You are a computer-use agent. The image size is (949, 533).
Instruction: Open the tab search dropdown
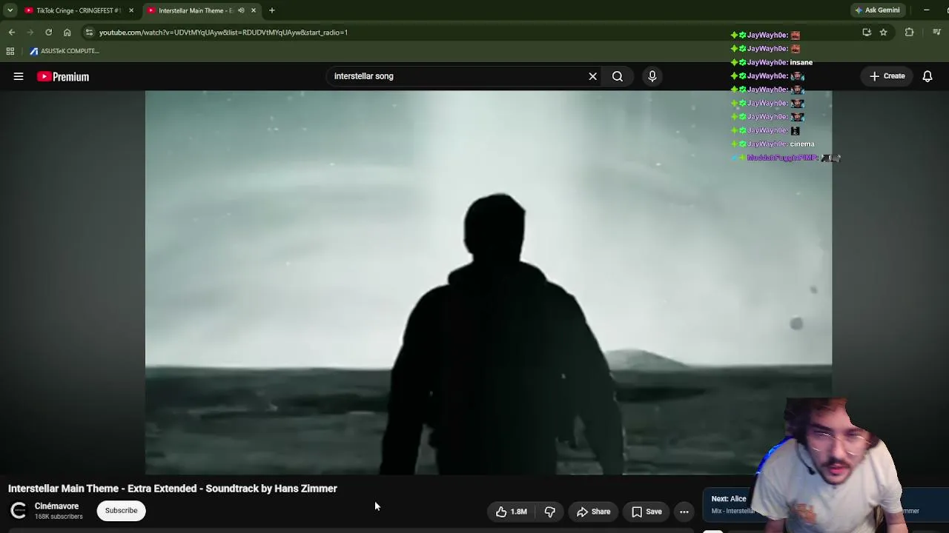coord(10,10)
